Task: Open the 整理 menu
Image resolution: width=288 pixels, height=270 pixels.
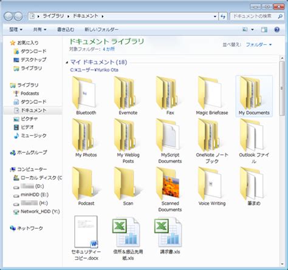Action: click(x=16, y=30)
